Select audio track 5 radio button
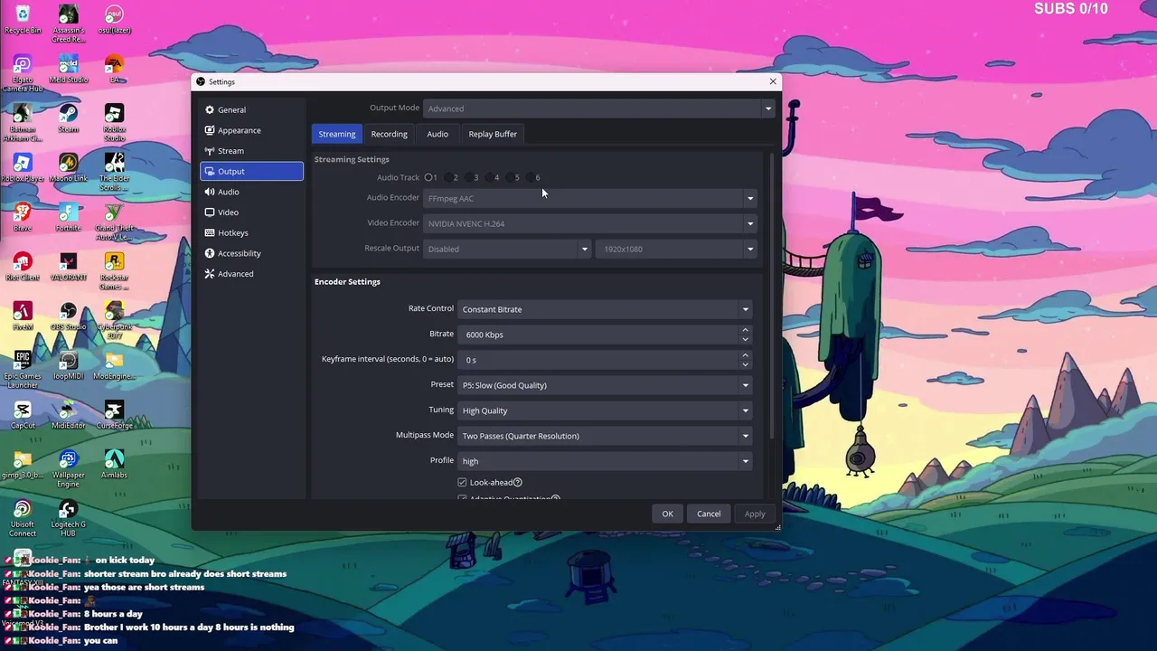This screenshot has width=1157, height=651. (x=512, y=177)
